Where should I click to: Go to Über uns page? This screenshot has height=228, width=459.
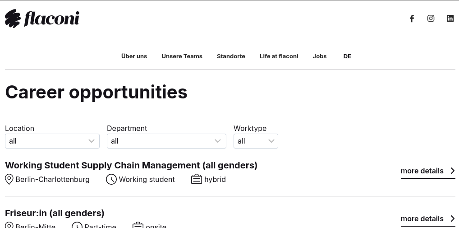134,56
